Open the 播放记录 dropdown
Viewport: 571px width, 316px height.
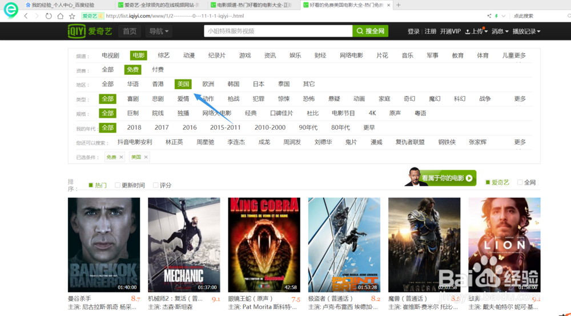click(x=526, y=31)
